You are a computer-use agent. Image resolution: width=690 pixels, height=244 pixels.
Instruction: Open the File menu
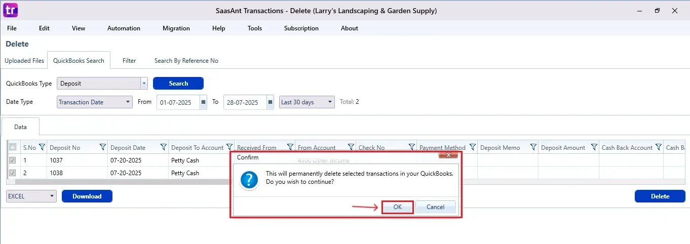pos(12,28)
